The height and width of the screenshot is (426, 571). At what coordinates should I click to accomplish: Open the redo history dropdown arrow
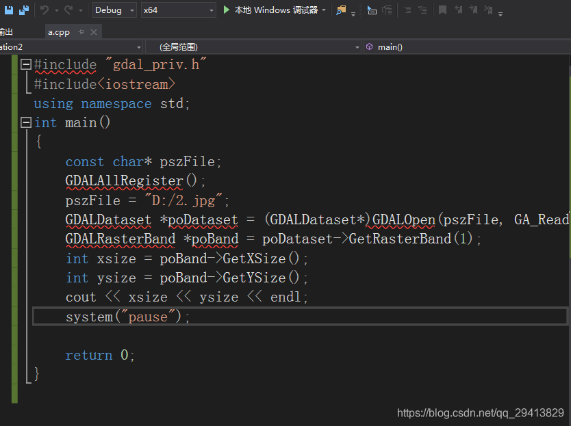point(81,10)
